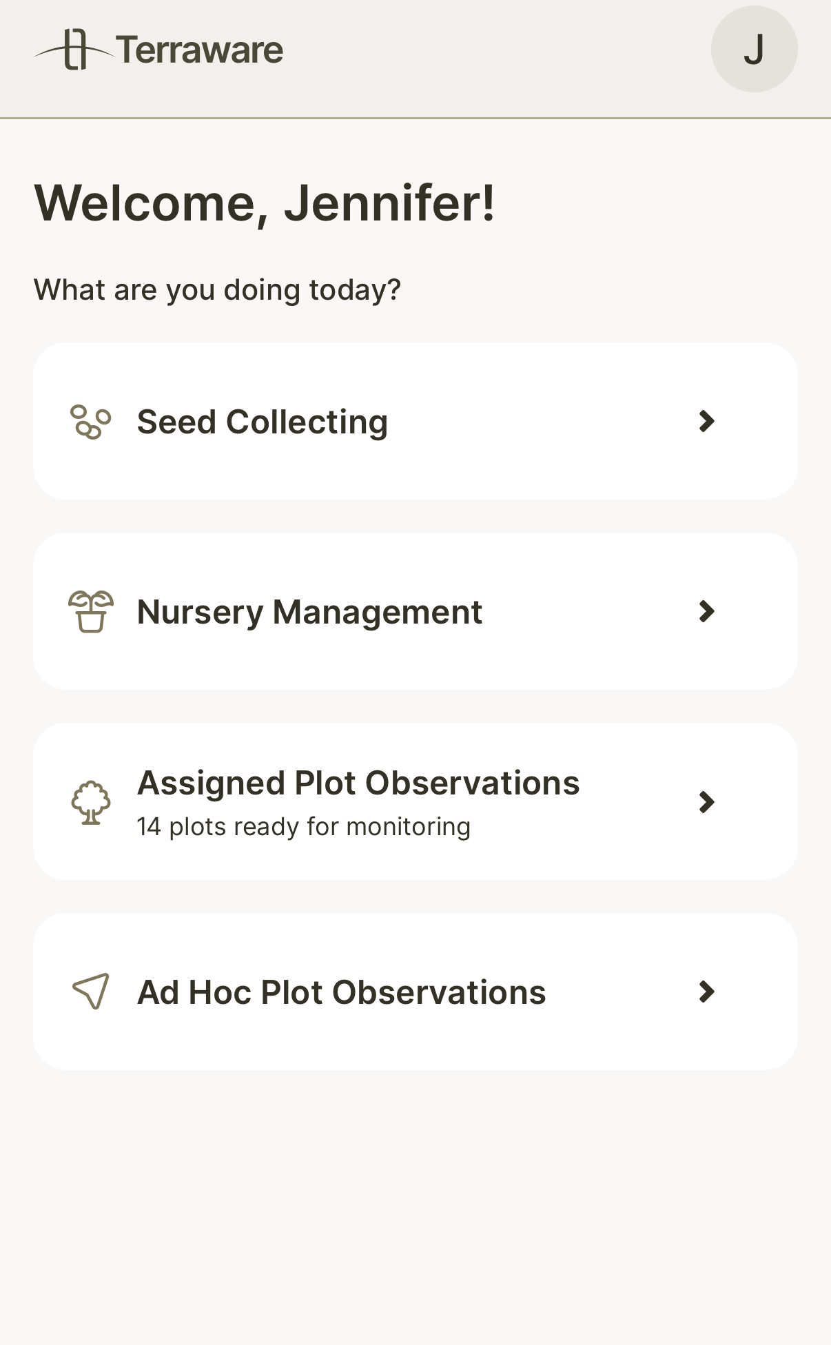Click the paper plane Ad Hoc icon
The image size is (831, 1345).
tap(90, 992)
